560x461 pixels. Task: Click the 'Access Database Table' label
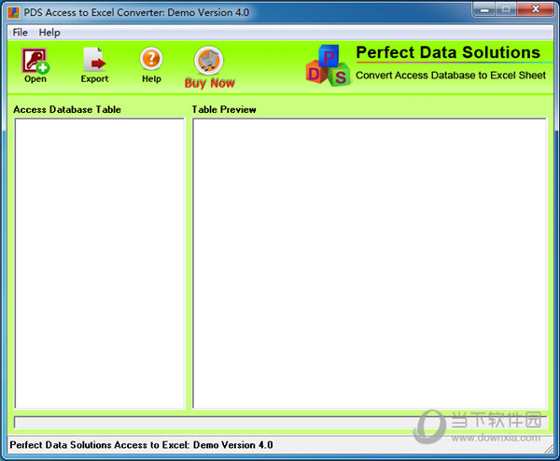pos(67,109)
